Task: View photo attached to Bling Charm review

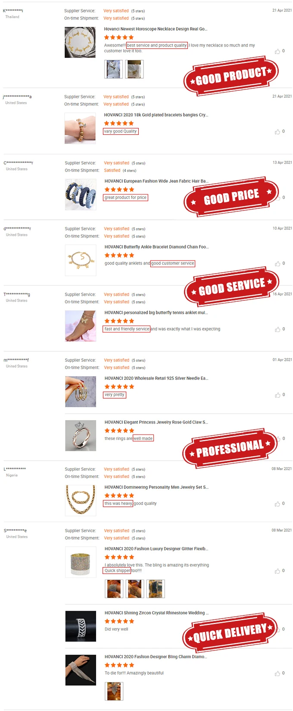Action: click(x=114, y=691)
